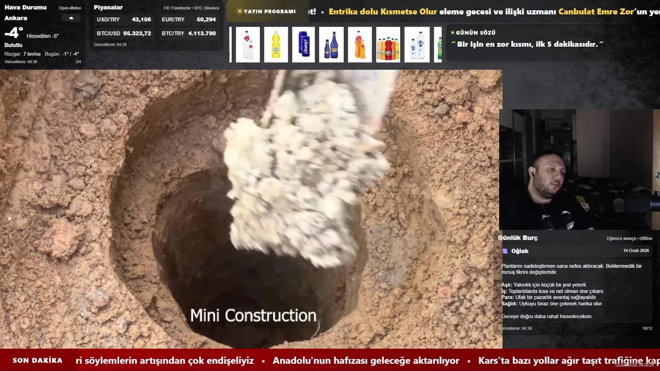Screen dimensions: 660x371
Task: Click the Open-Meteo source label
Action: tap(70, 8)
